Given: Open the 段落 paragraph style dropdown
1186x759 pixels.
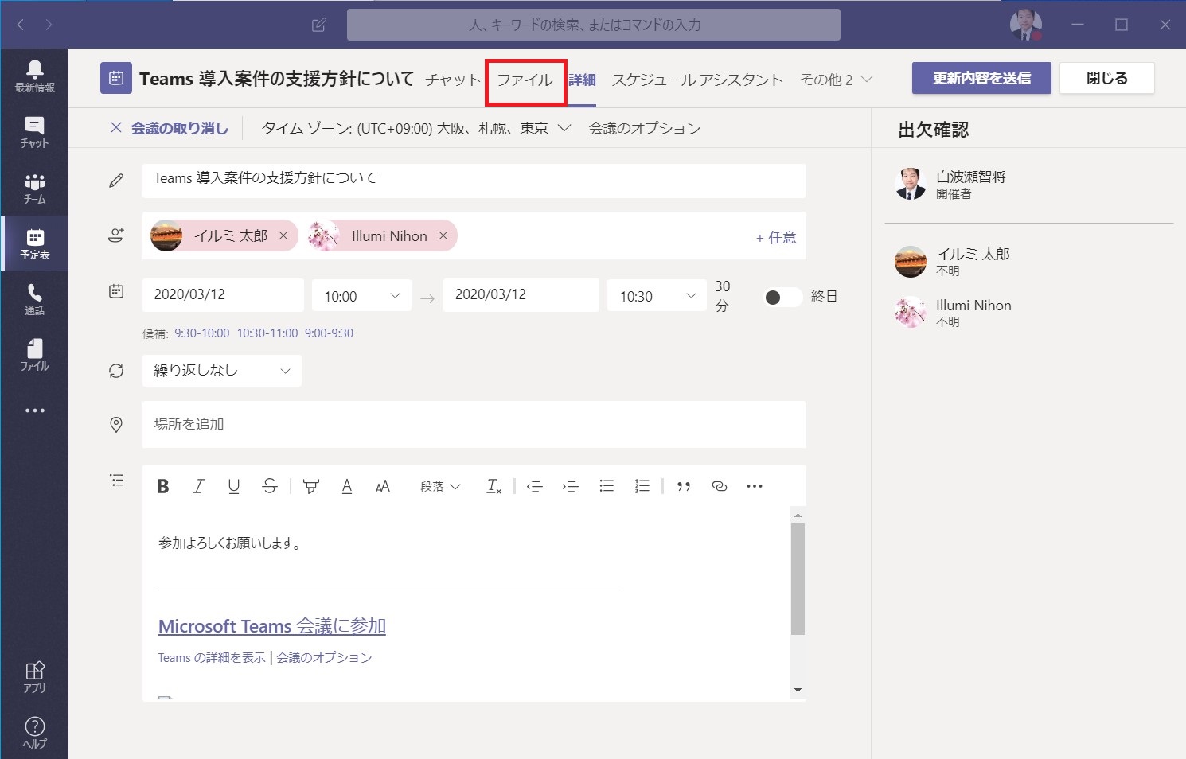Looking at the screenshot, I should coord(440,486).
